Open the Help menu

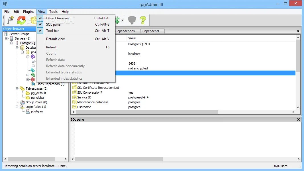click(x=65, y=12)
